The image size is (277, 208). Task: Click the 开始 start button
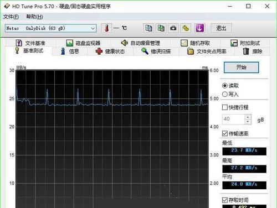[242, 67]
